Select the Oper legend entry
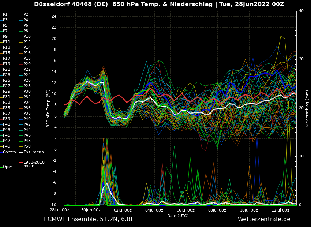Image resolution: width=311 pixels, height=227 pixels. click(x=7, y=167)
